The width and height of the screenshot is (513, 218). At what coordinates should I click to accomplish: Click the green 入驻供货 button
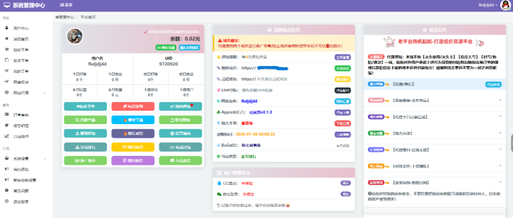coord(181,161)
